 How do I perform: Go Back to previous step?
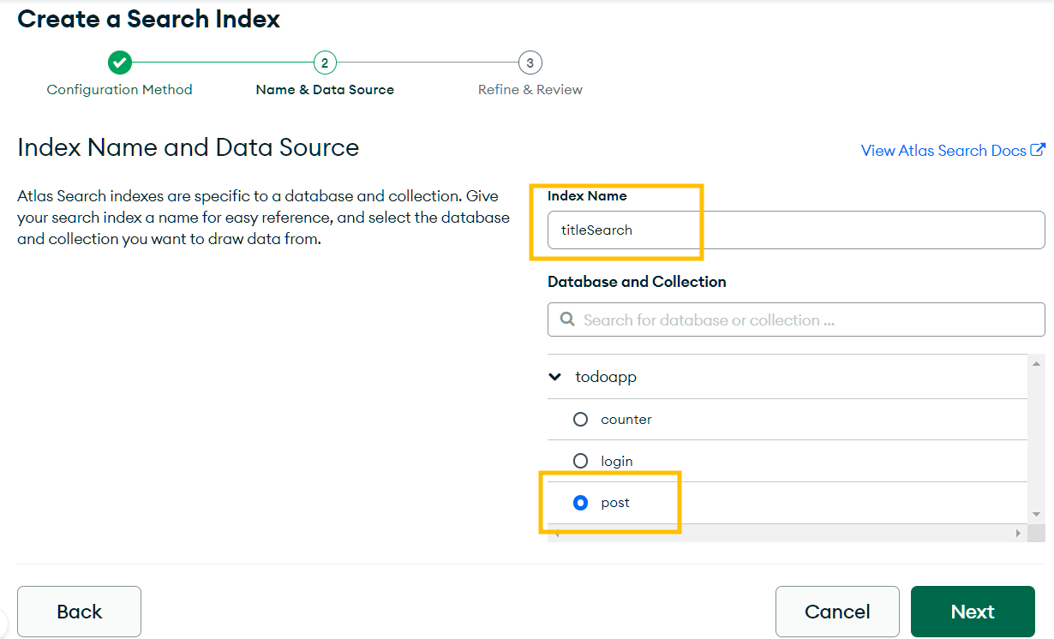[x=79, y=612]
